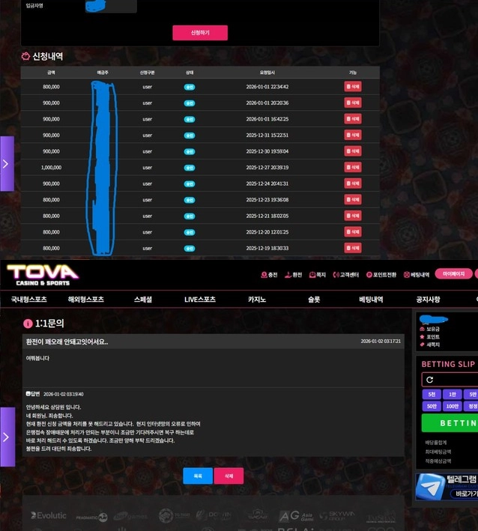Expand the upper purple side arrow panel
The height and width of the screenshot is (531, 478).
6,163
